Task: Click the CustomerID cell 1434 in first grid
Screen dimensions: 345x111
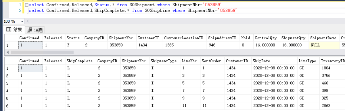Action: [149, 45]
